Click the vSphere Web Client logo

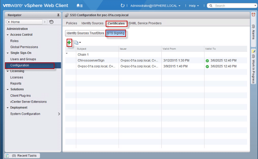pyautogui.click(x=35, y=5)
